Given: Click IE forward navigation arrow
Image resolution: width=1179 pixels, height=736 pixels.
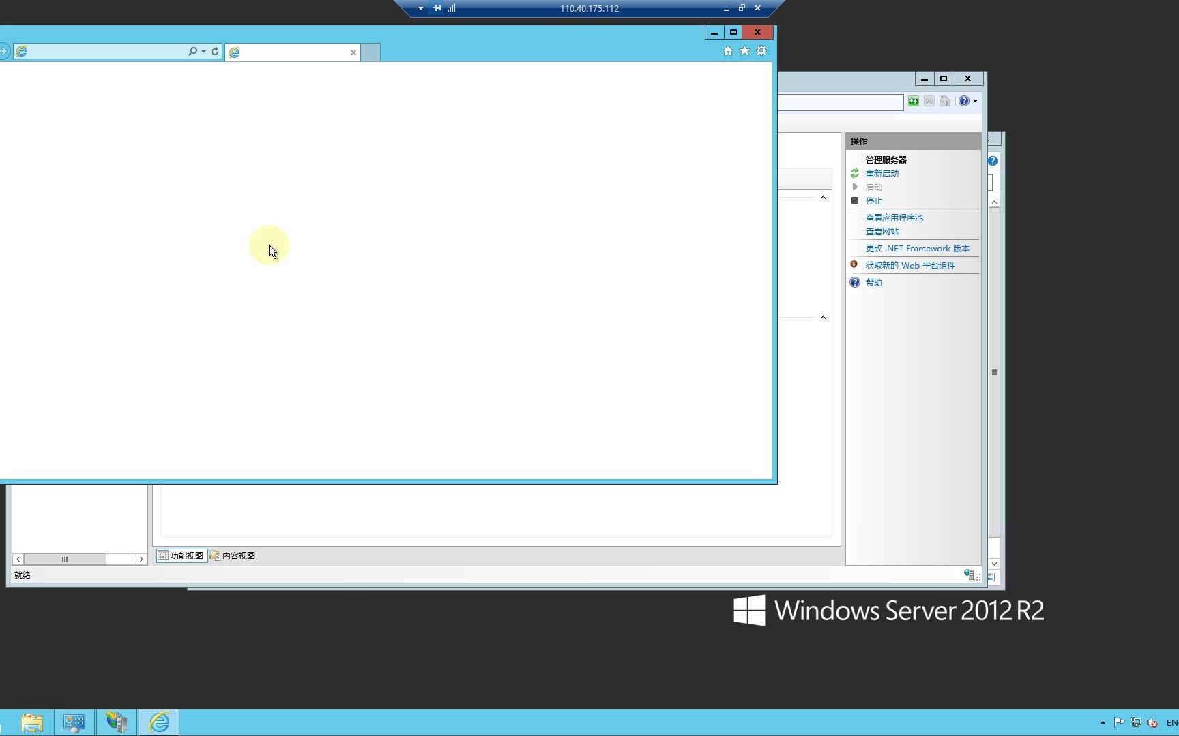Looking at the screenshot, I should (4, 52).
